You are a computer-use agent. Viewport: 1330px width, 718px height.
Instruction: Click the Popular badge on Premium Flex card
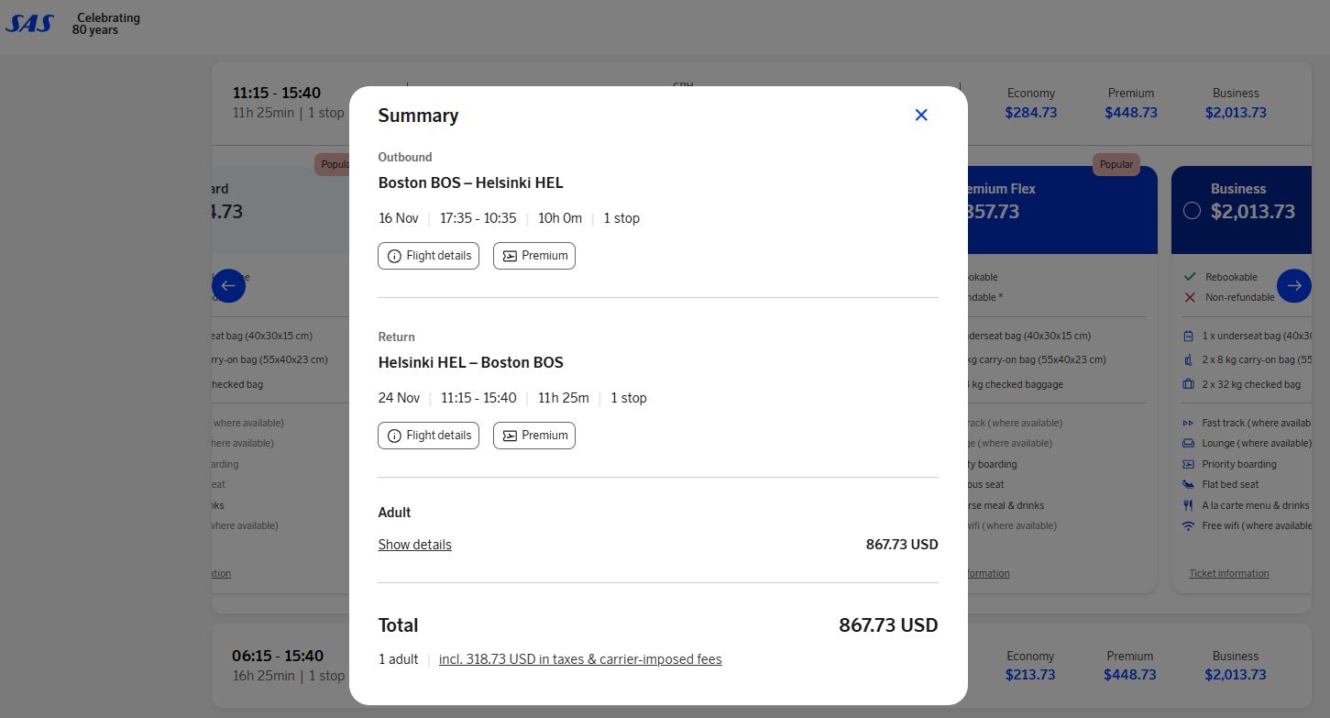click(1116, 165)
